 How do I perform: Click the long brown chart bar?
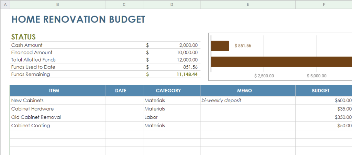[281, 62]
